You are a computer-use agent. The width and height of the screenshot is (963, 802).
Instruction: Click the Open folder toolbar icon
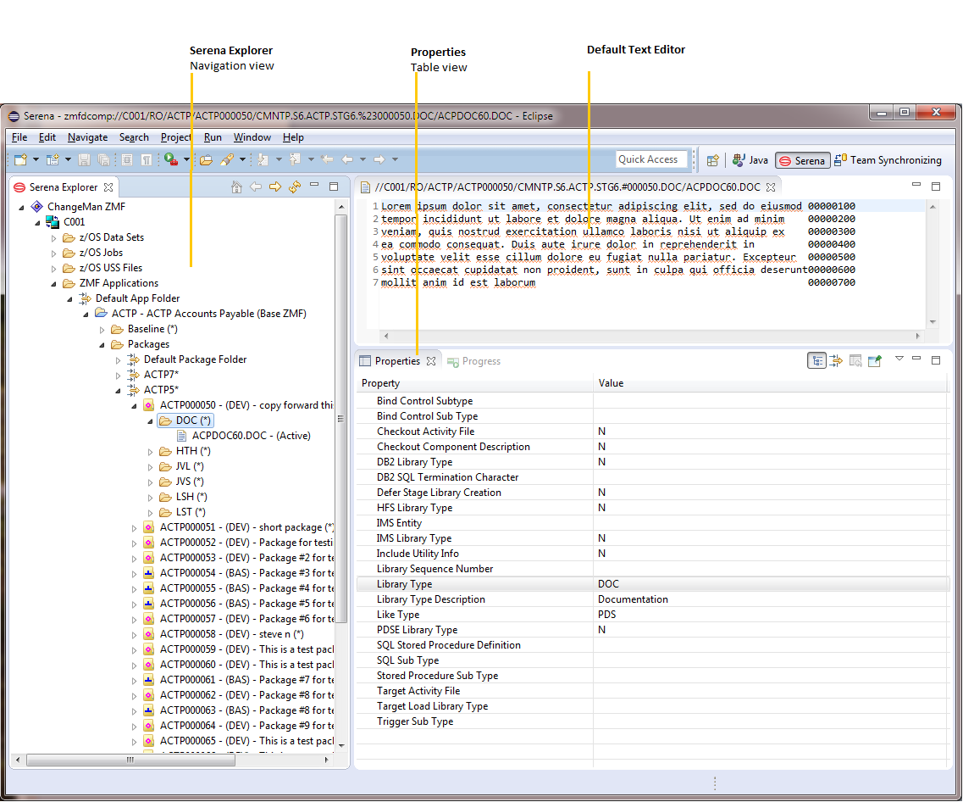[207, 159]
